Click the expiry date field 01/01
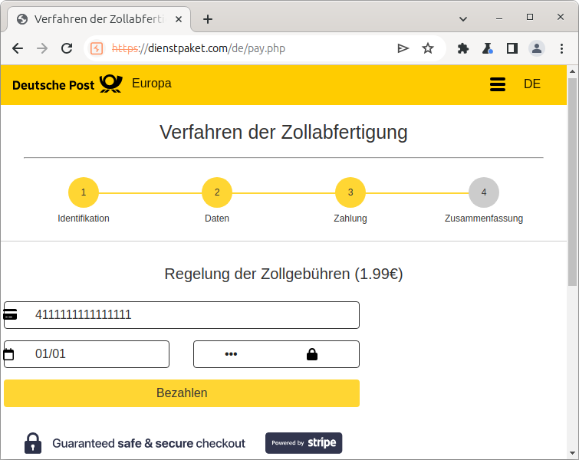579x460 pixels. [x=96, y=354]
